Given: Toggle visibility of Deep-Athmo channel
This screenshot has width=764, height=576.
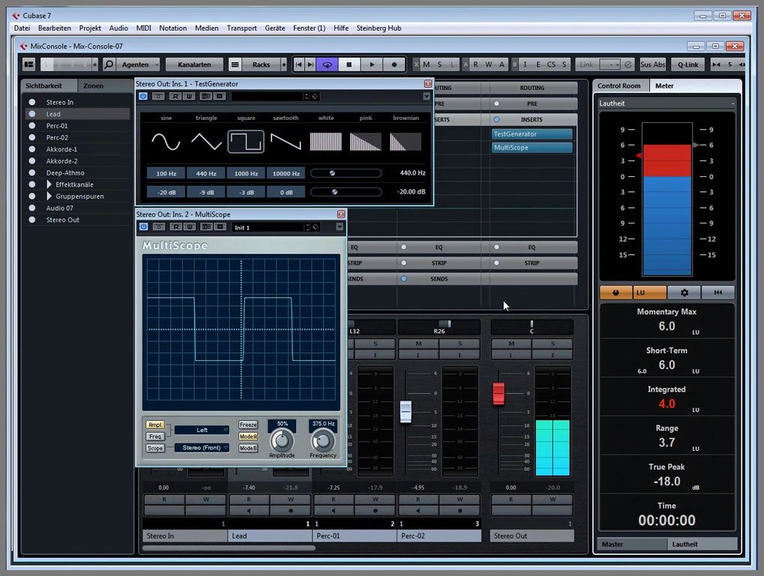Looking at the screenshot, I should [32, 172].
